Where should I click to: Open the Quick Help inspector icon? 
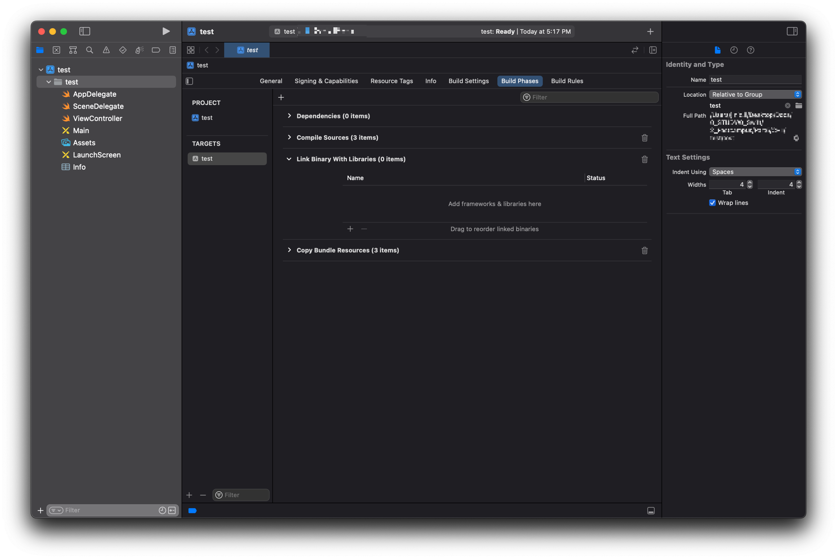[750, 50]
